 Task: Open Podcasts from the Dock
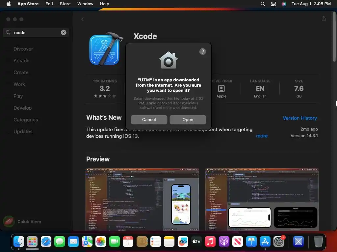[224, 241]
